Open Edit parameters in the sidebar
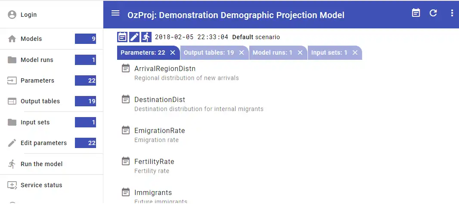Viewport: 459px width, 204px height. (x=43, y=143)
